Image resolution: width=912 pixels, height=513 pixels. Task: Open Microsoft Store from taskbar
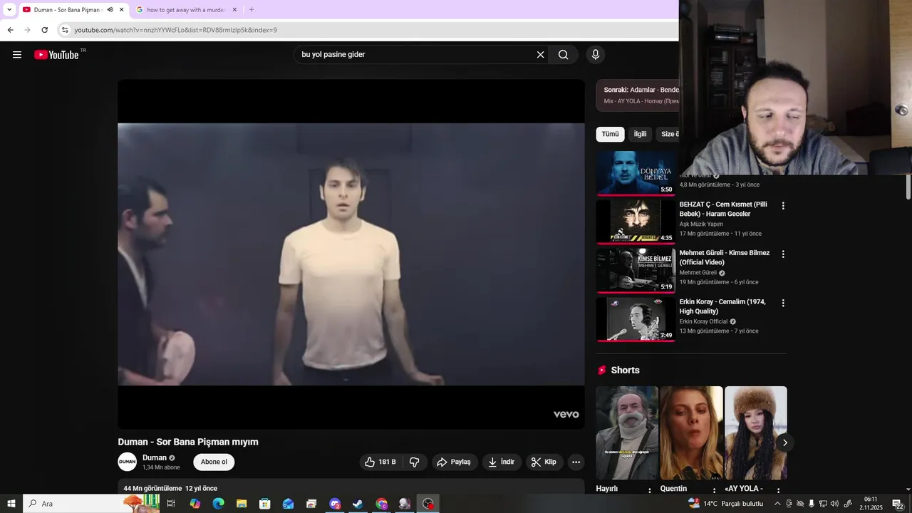click(265, 504)
